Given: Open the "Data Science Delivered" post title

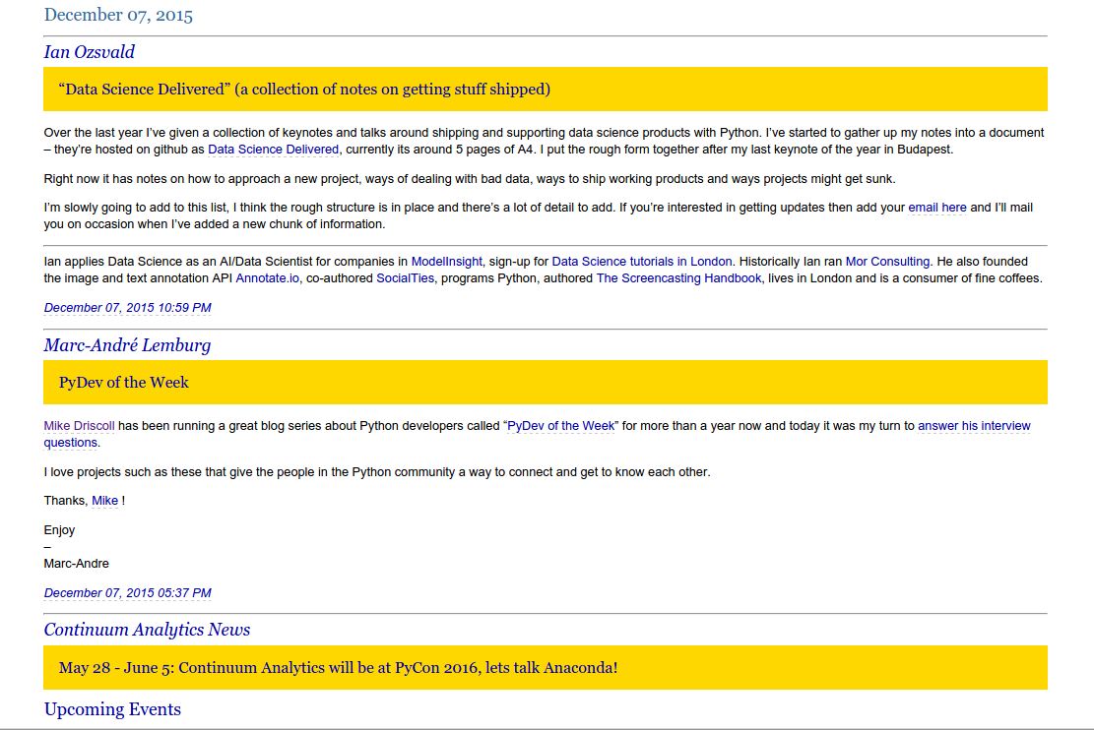Looking at the screenshot, I should point(304,90).
